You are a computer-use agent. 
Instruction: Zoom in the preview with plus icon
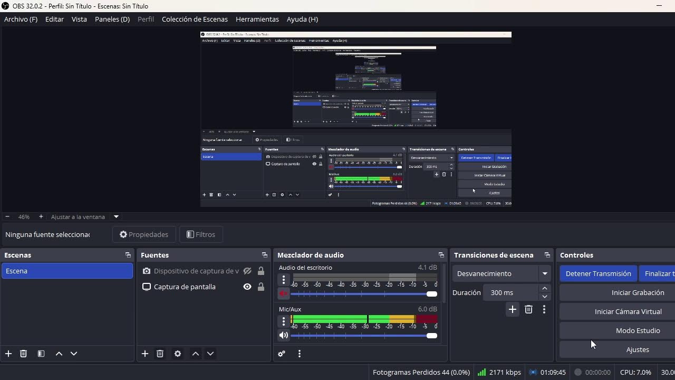tap(41, 216)
